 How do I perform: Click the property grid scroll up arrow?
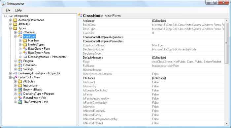coord(227,21)
